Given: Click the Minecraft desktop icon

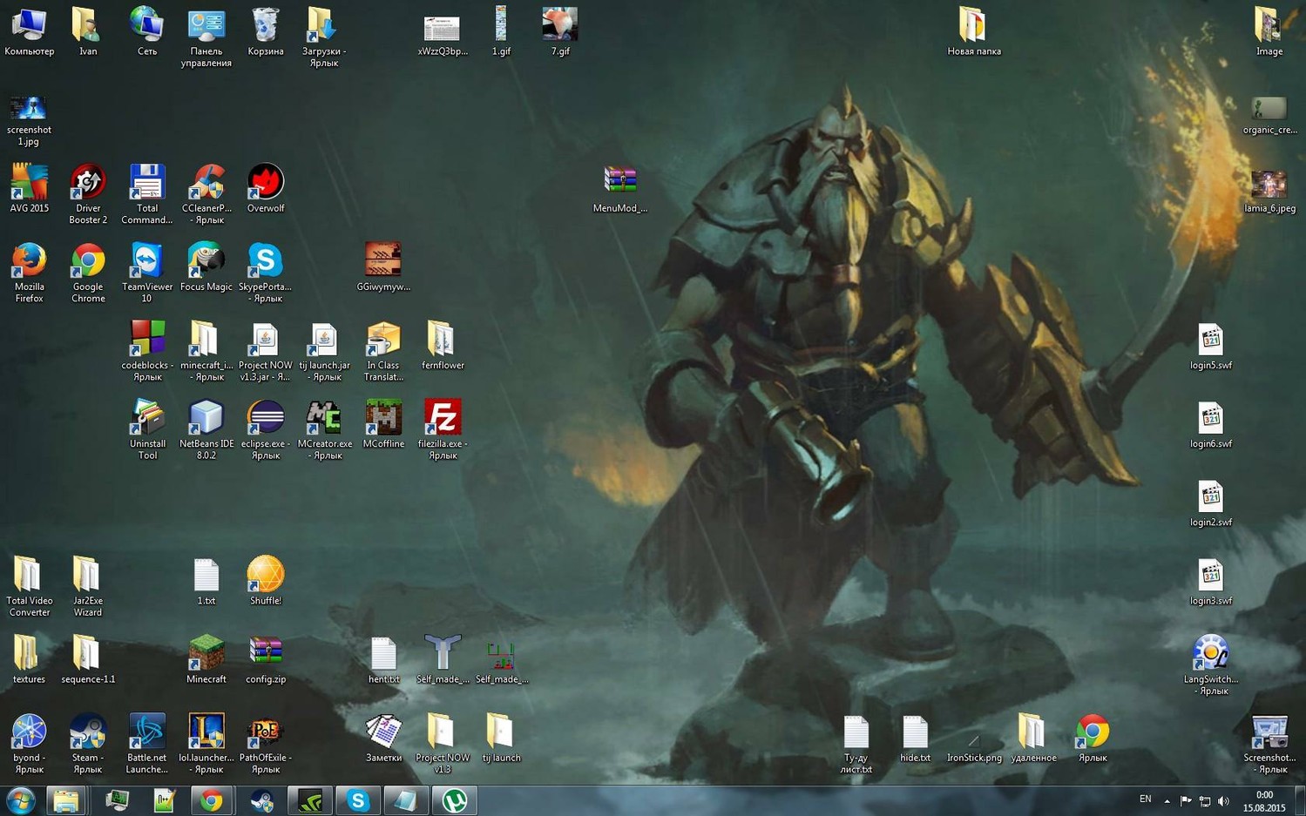Looking at the screenshot, I should click(206, 654).
